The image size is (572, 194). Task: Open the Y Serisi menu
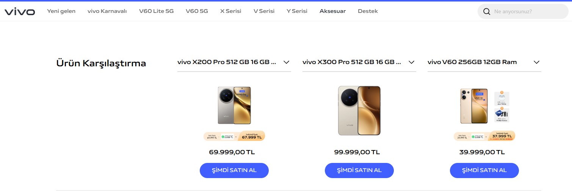[297, 11]
